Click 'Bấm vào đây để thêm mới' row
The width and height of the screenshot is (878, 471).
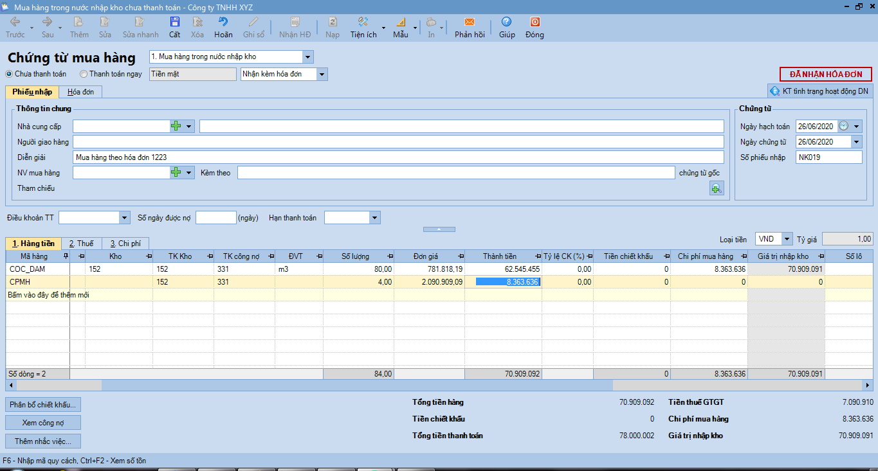point(441,294)
